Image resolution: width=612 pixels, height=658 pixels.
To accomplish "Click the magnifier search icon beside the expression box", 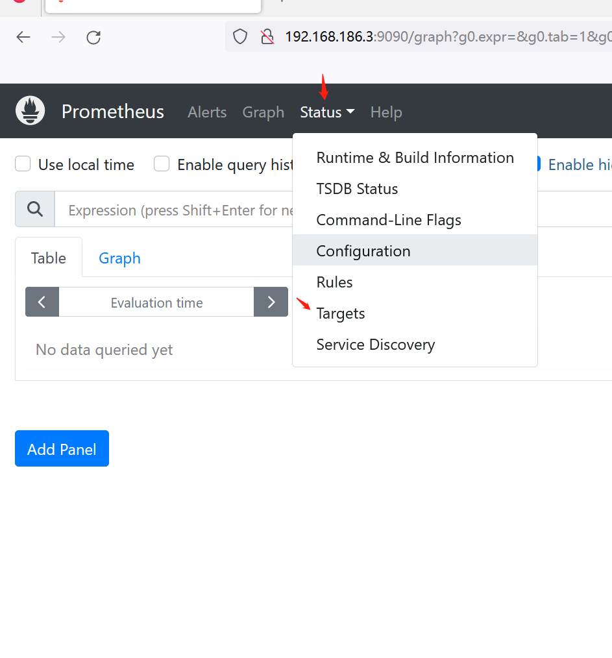I will (x=35, y=209).
